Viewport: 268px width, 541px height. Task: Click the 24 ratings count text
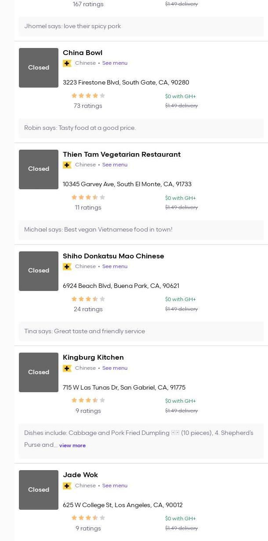[88, 309]
